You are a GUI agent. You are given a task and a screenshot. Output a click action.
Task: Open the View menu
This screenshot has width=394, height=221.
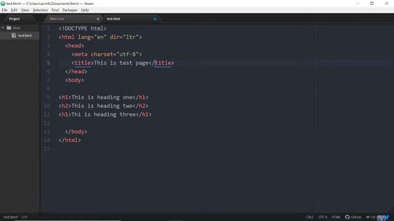pos(25,10)
